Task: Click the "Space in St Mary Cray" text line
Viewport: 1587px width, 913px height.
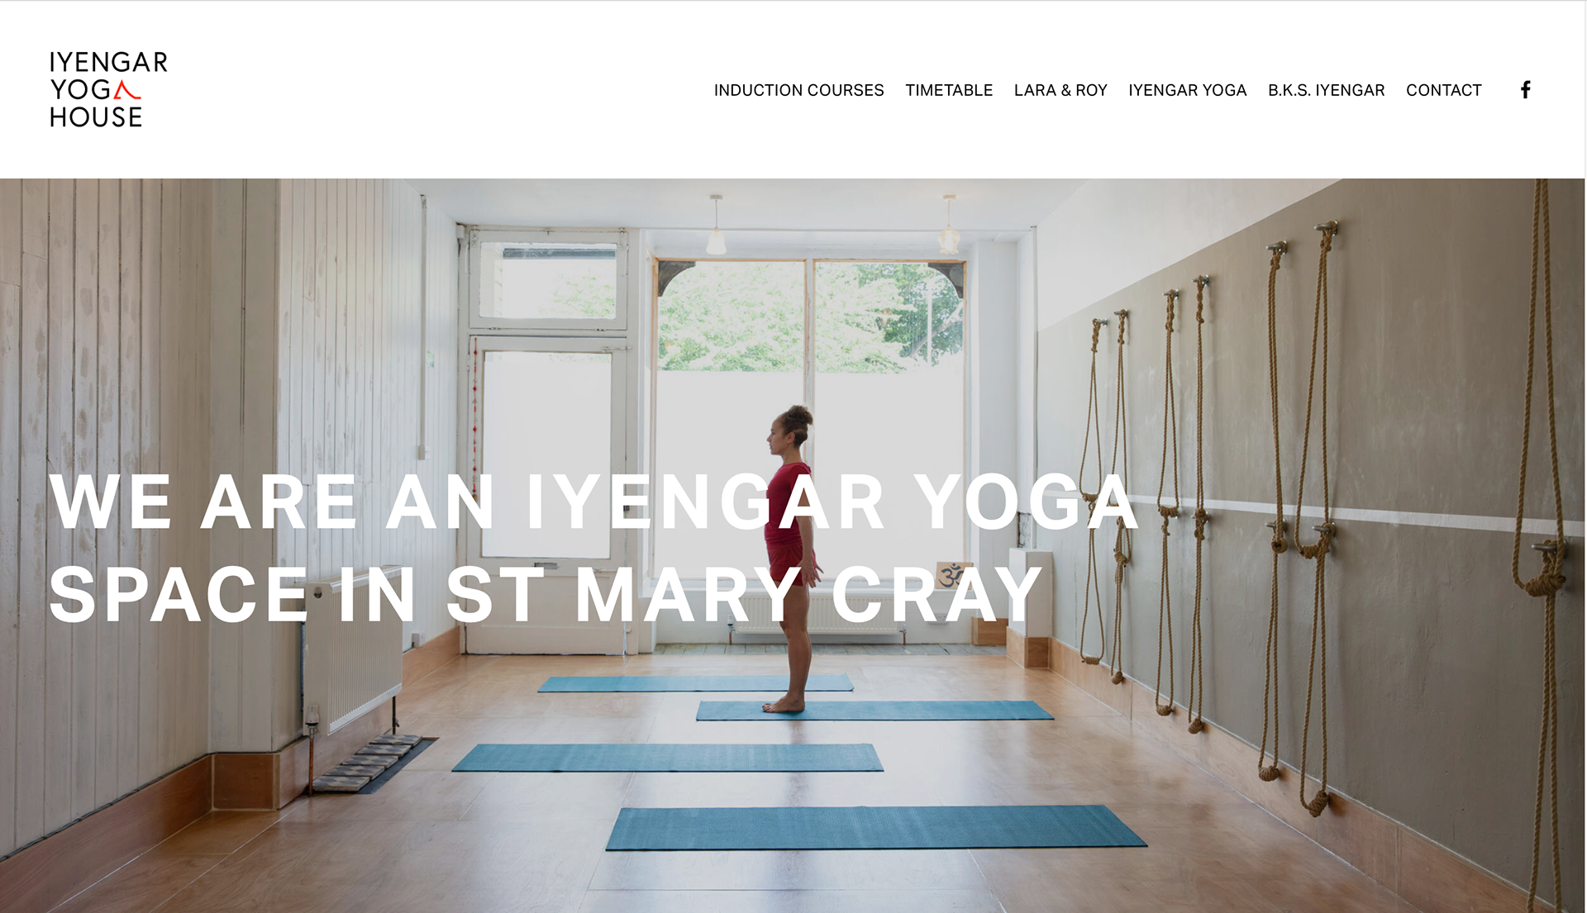Action: pyautogui.click(x=546, y=594)
